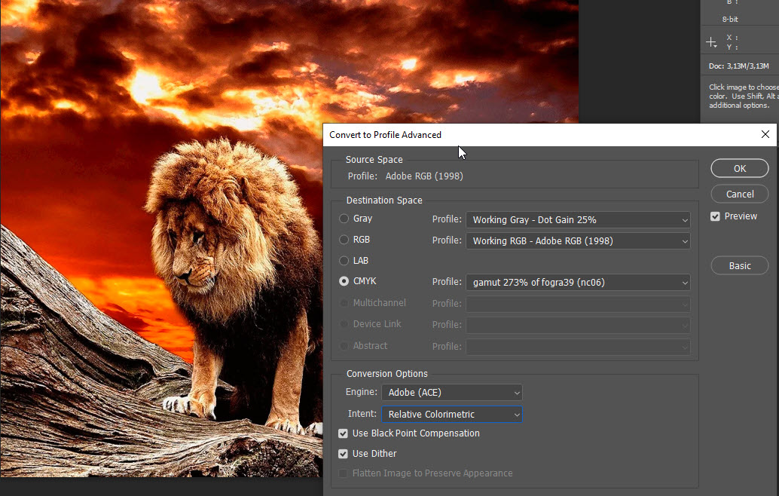The height and width of the screenshot is (496, 779).
Task: Expand the Working RGB profile dropdown
Action: (578, 241)
